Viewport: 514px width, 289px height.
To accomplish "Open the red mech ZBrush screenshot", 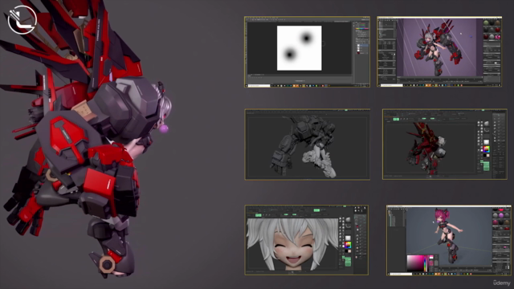I will tap(445, 144).
